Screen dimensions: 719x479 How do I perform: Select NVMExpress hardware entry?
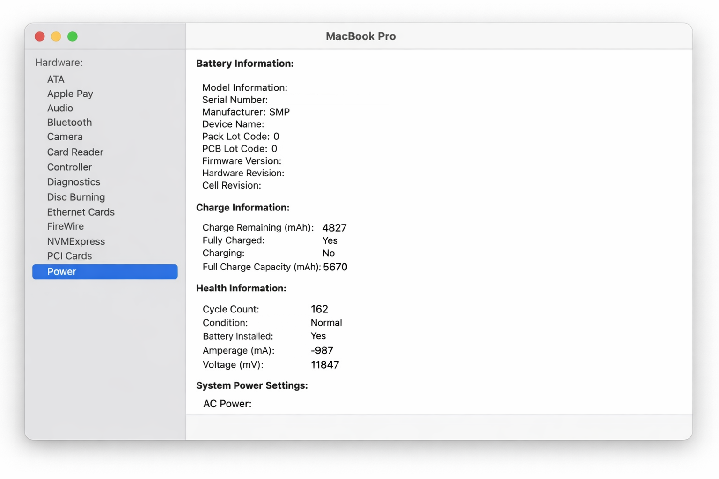pyautogui.click(x=76, y=241)
